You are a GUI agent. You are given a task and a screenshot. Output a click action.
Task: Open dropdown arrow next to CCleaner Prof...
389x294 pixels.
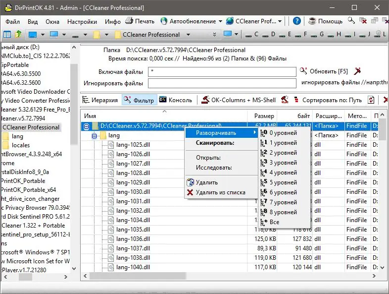click(280, 21)
